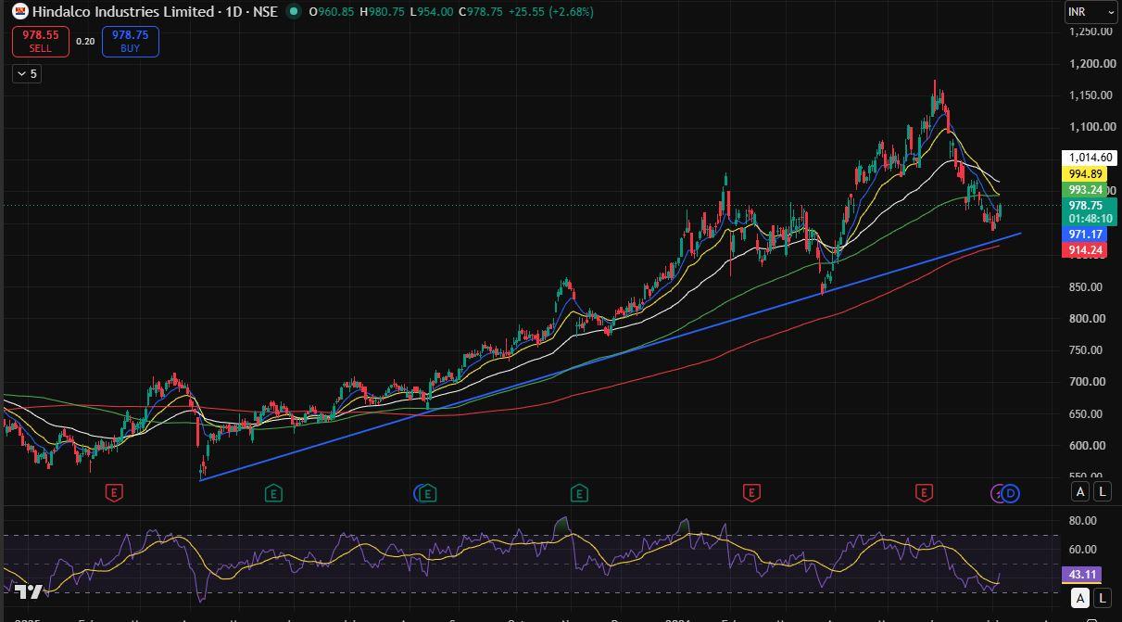
Task: Toggle auto scale A on RSI pane
Action: point(1080,598)
